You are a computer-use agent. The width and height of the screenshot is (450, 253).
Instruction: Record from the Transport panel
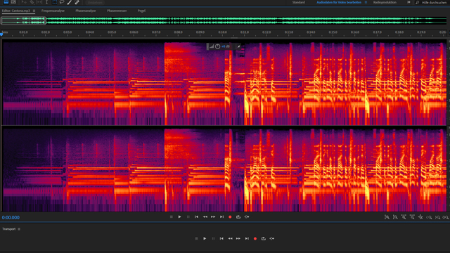click(255, 239)
